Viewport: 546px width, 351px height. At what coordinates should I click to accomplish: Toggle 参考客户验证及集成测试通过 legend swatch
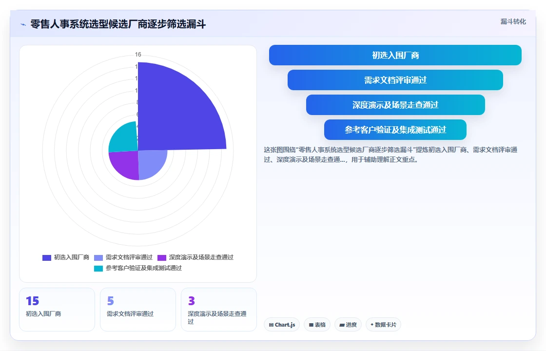click(98, 269)
